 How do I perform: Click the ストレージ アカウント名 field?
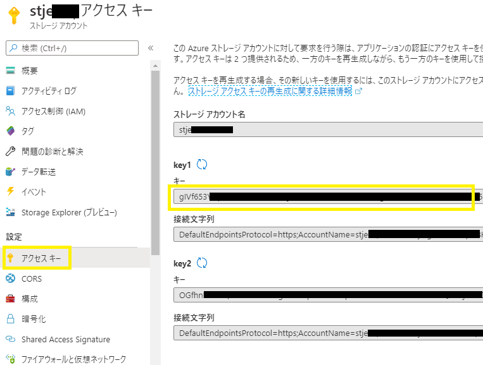328,129
